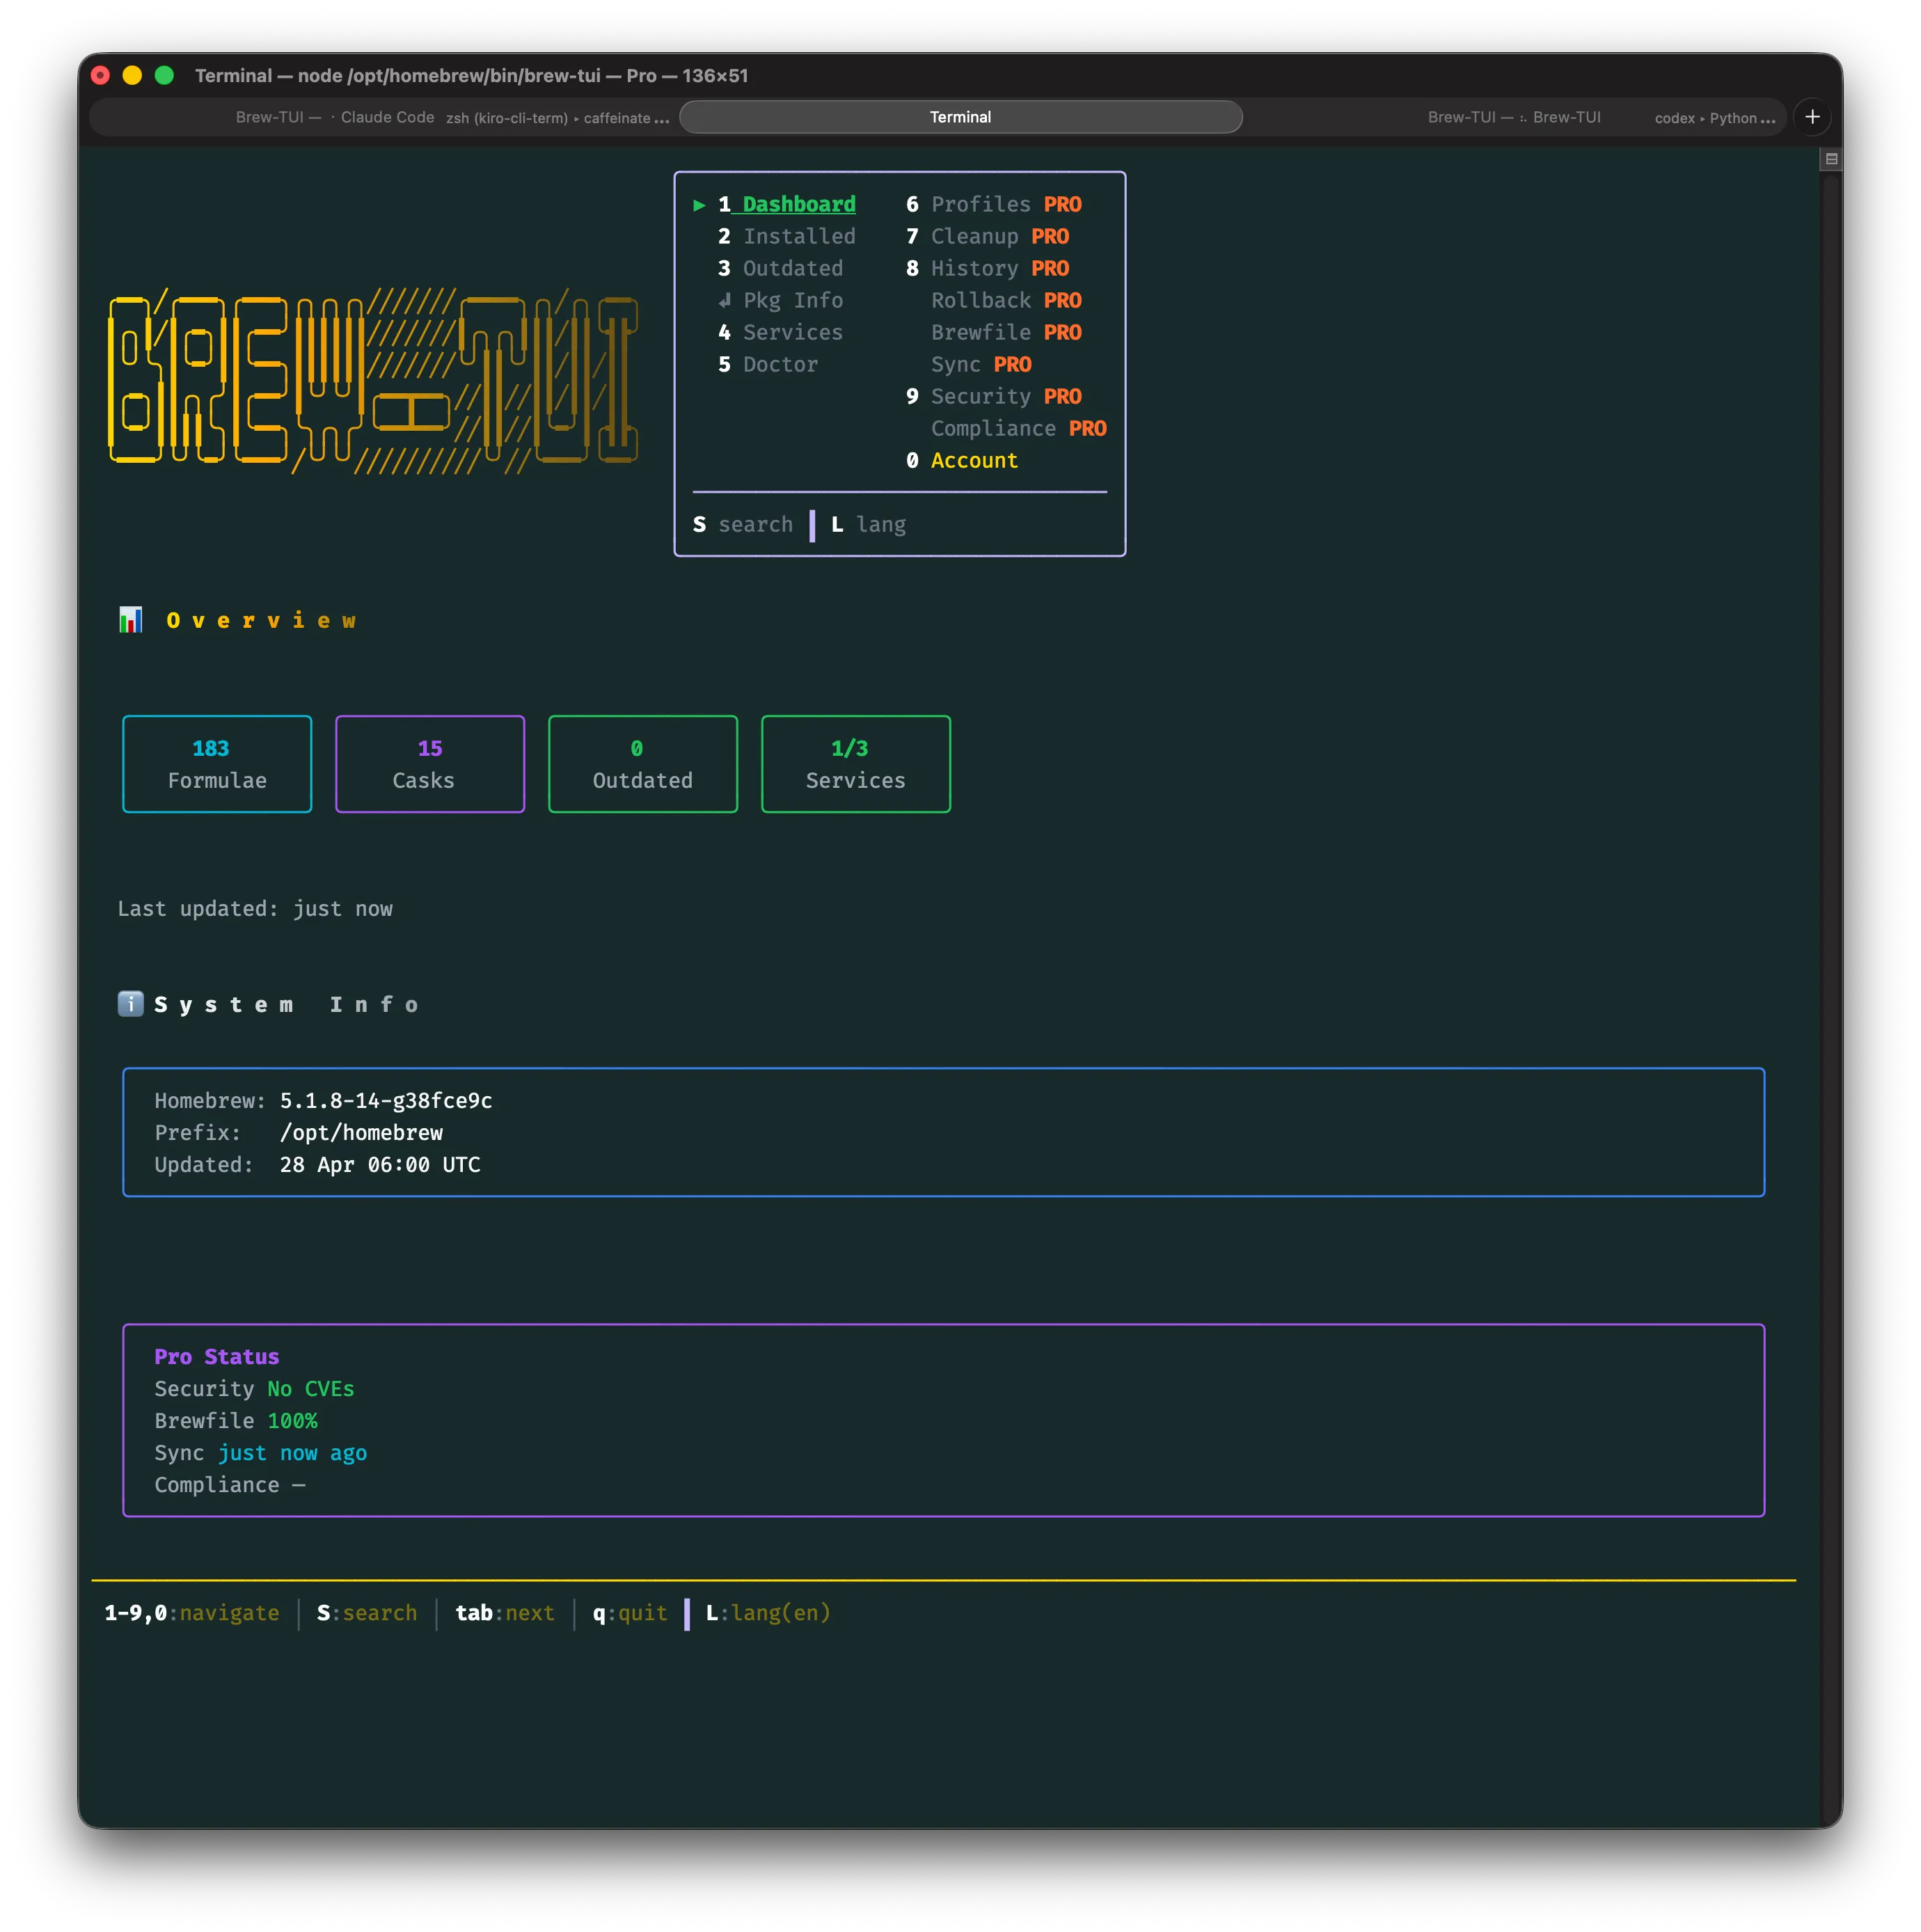
Task: Open the Account menu entry
Action: click(962, 460)
